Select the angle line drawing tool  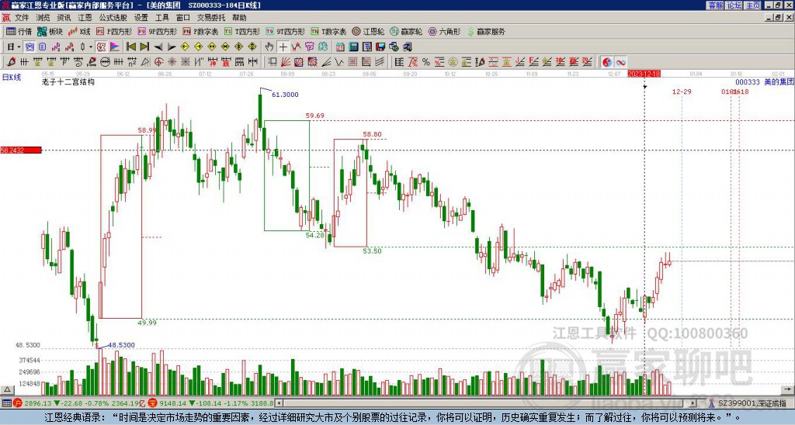pos(325,62)
